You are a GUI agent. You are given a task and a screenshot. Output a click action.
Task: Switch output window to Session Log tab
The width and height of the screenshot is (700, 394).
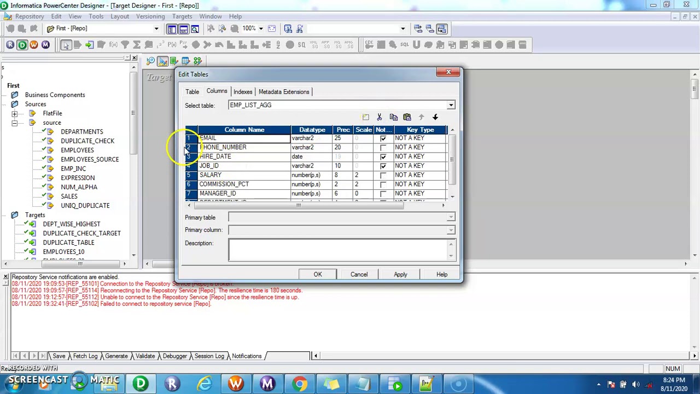point(209,356)
